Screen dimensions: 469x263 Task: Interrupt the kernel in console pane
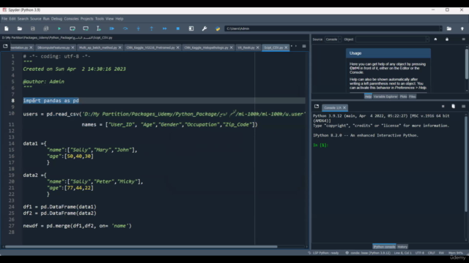click(443, 107)
